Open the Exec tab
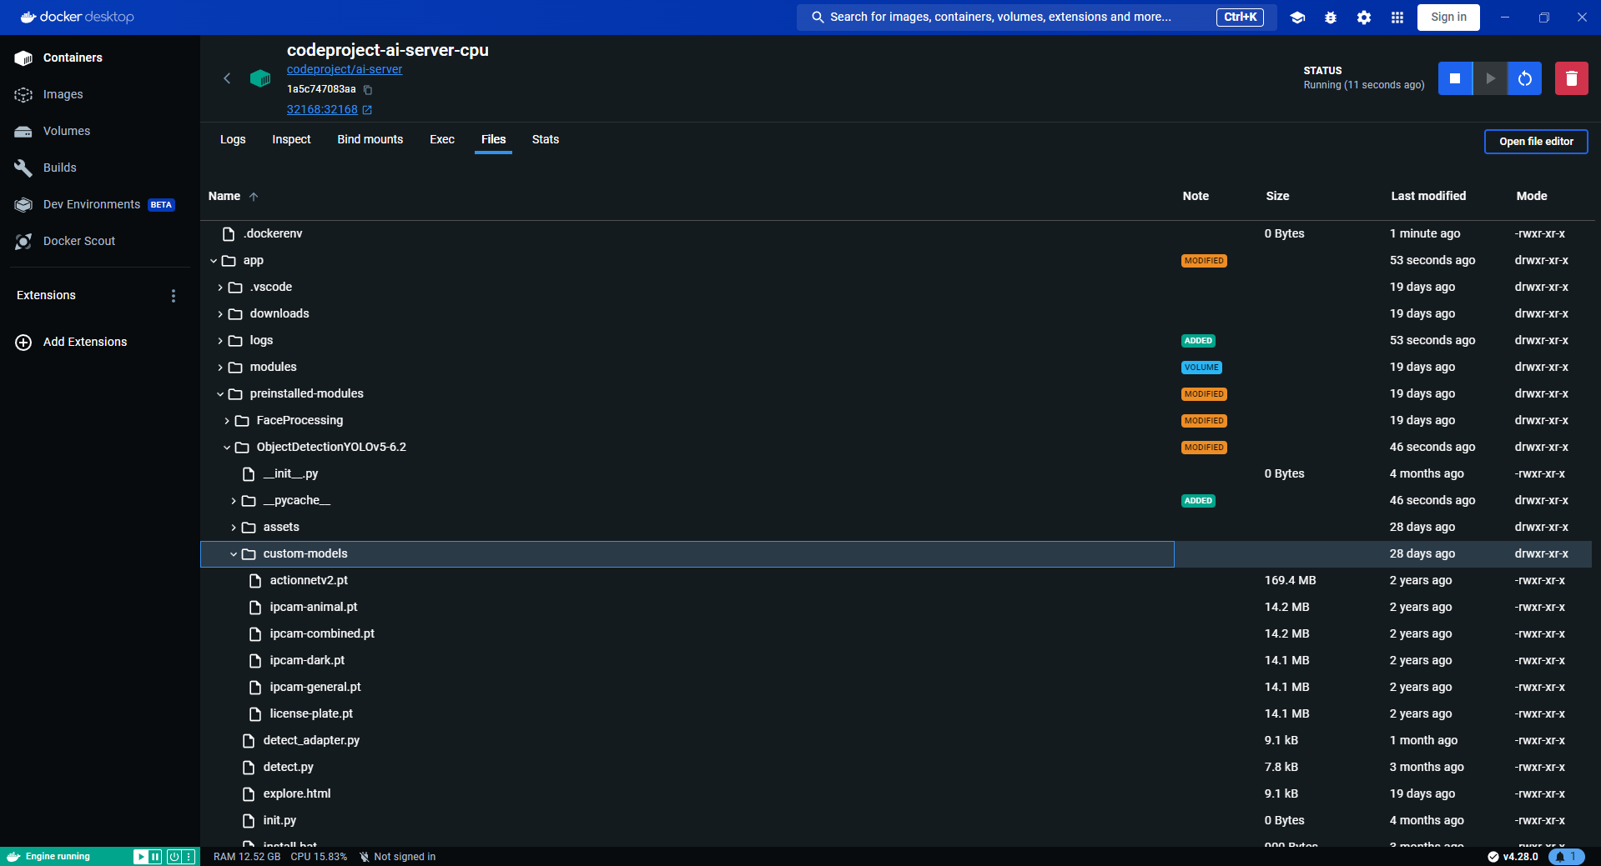The height and width of the screenshot is (866, 1601). coord(442,140)
